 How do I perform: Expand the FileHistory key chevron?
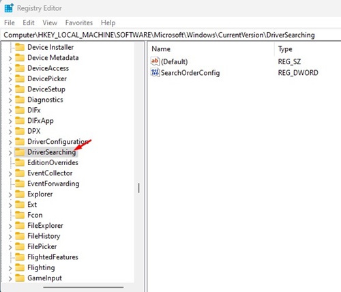tap(10, 237)
